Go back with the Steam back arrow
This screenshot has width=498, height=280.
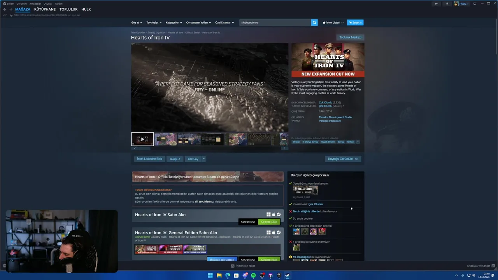click(x=5, y=9)
